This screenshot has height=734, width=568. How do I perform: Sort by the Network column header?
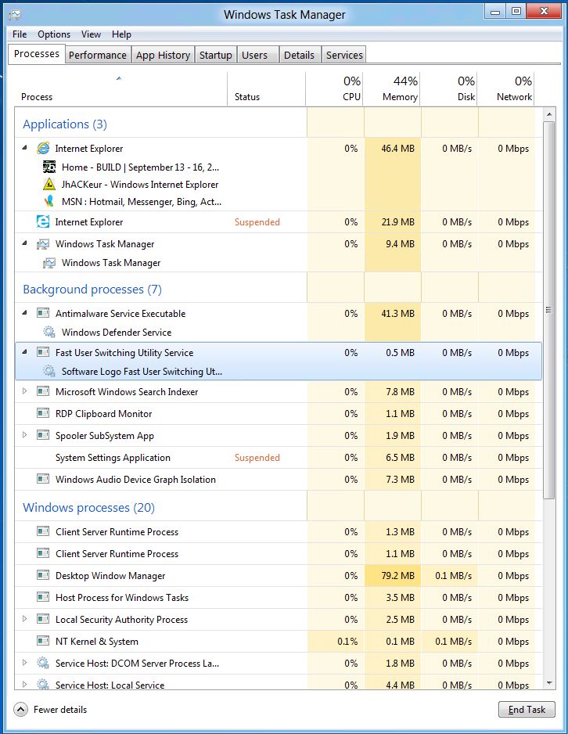pos(505,89)
